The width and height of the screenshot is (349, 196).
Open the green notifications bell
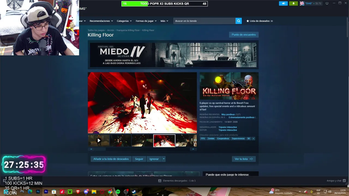coord(293,4)
